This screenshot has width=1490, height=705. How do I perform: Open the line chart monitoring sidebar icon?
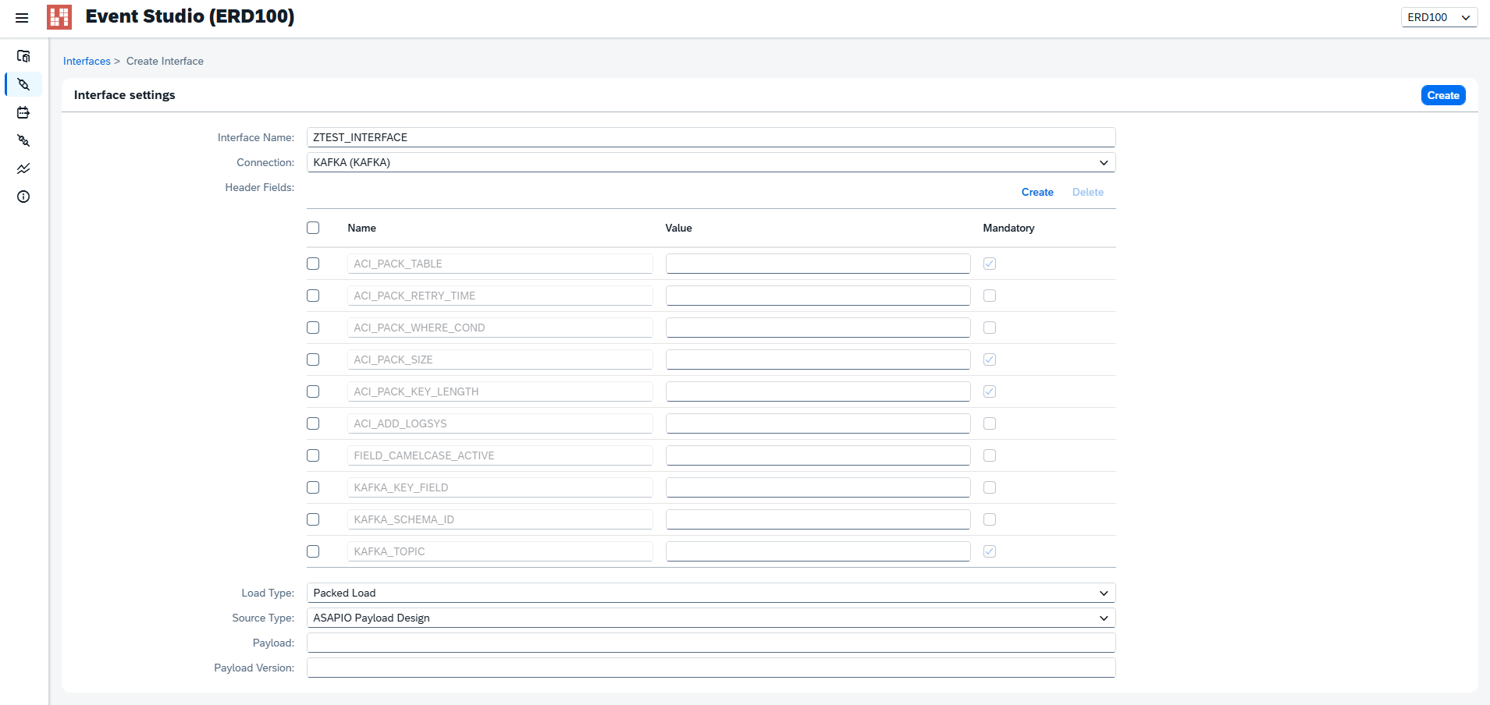[x=23, y=168]
